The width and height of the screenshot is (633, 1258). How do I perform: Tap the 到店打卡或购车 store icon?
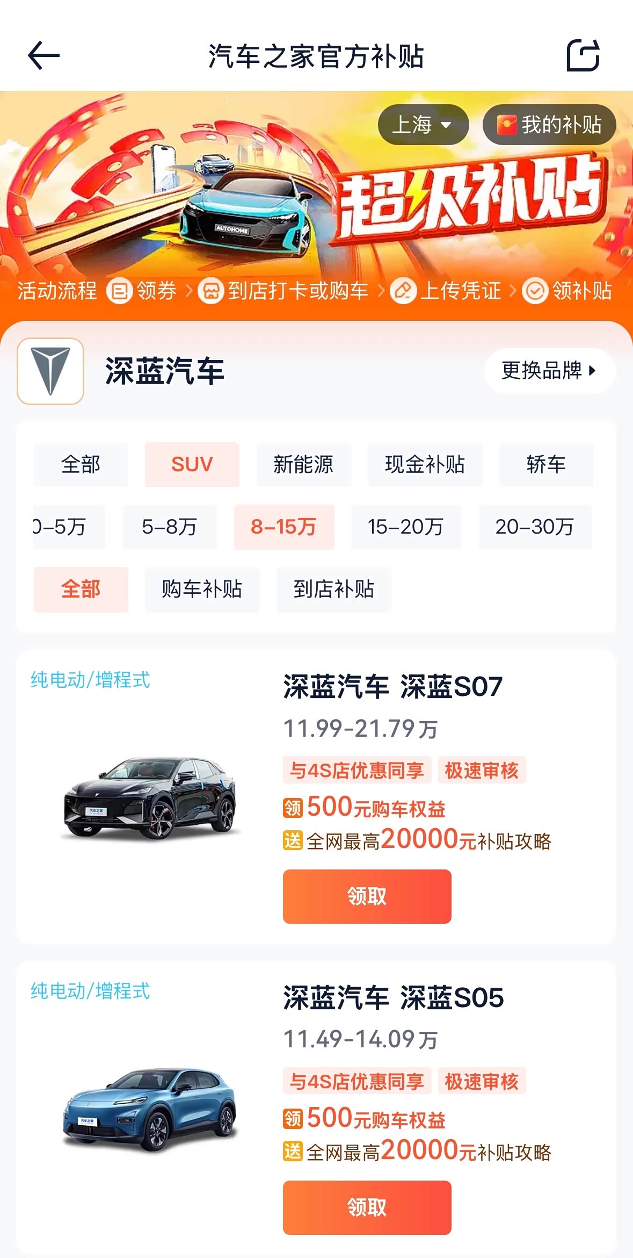click(x=210, y=291)
